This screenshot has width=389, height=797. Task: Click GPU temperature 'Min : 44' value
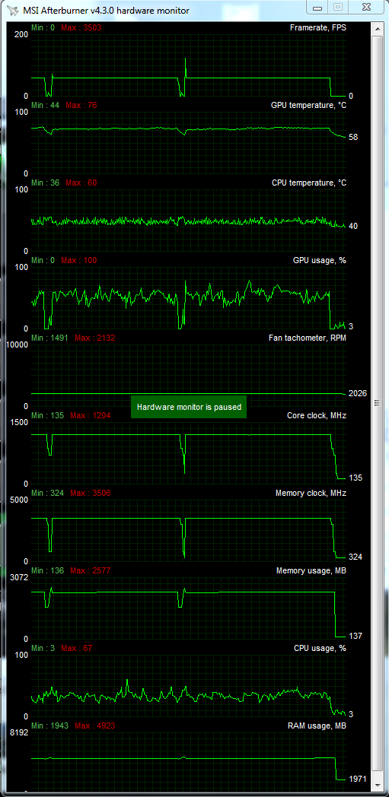click(x=45, y=105)
